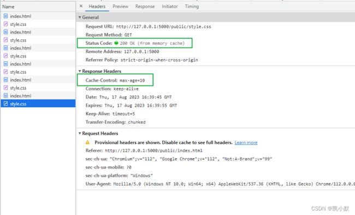Open the Initiator tab
The width and height of the screenshot is (355, 215).
[169, 7]
